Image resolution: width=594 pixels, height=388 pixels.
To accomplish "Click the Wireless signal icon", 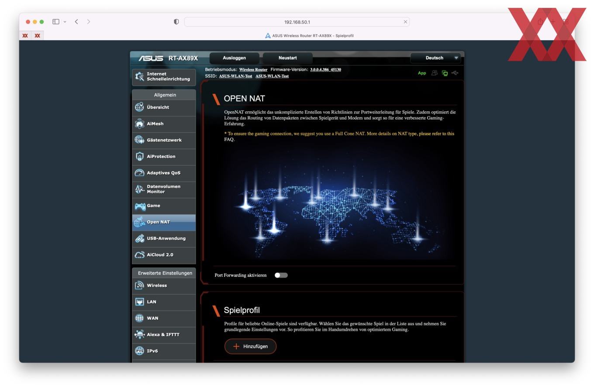I will pyautogui.click(x=139, y=285).
